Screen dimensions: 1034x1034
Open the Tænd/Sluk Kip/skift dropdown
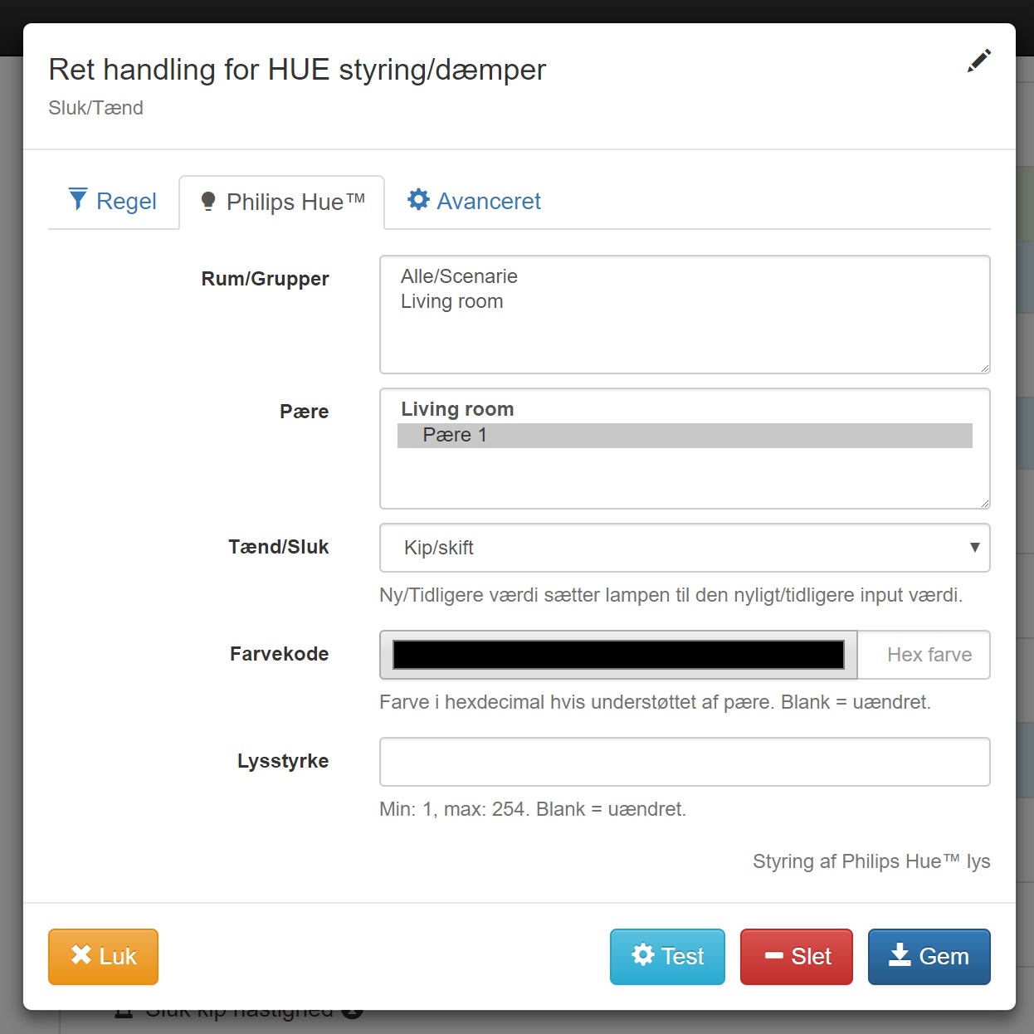685,548
